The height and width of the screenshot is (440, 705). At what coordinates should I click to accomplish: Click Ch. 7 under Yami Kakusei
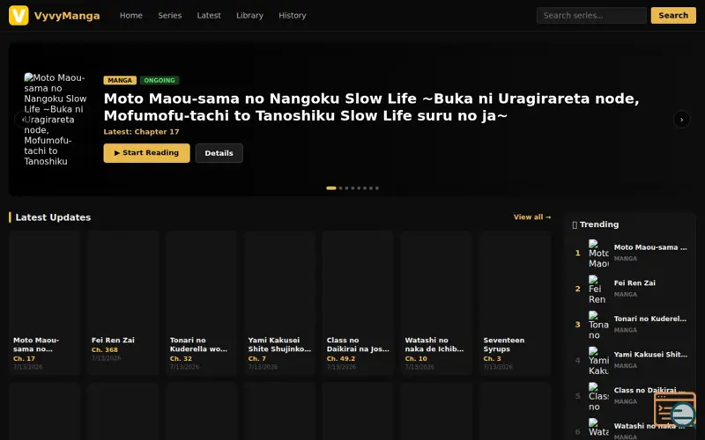[256, 358]
